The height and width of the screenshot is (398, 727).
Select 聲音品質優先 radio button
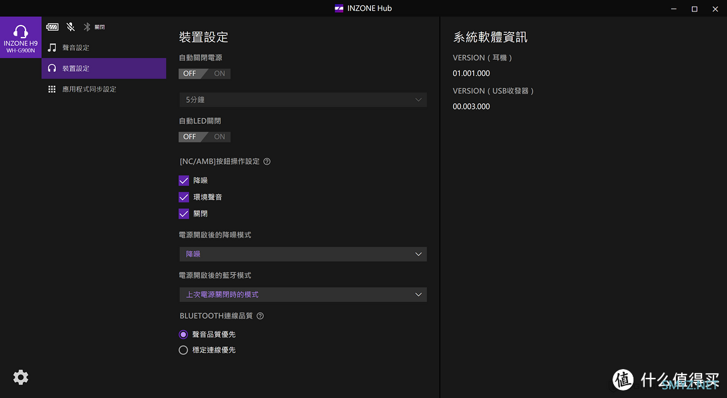point(183,335)
